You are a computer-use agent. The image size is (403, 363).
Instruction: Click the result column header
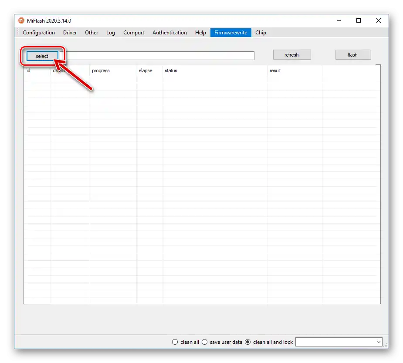(295, 71)
